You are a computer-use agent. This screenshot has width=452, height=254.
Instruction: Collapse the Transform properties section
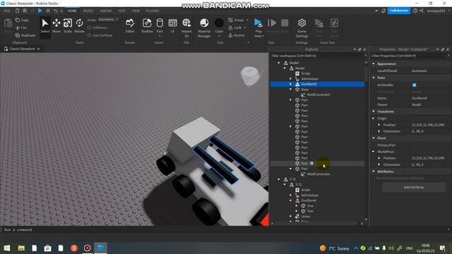pos(374,111)
